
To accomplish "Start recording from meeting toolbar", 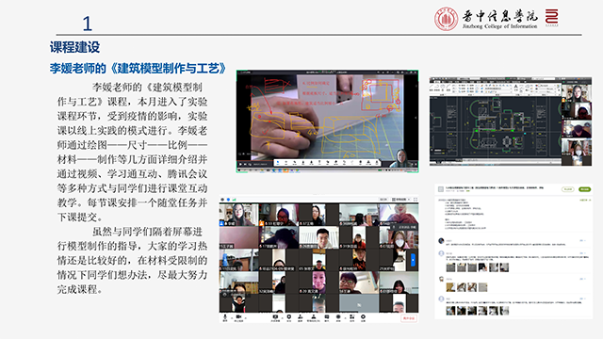I will [x=338, y=317].
